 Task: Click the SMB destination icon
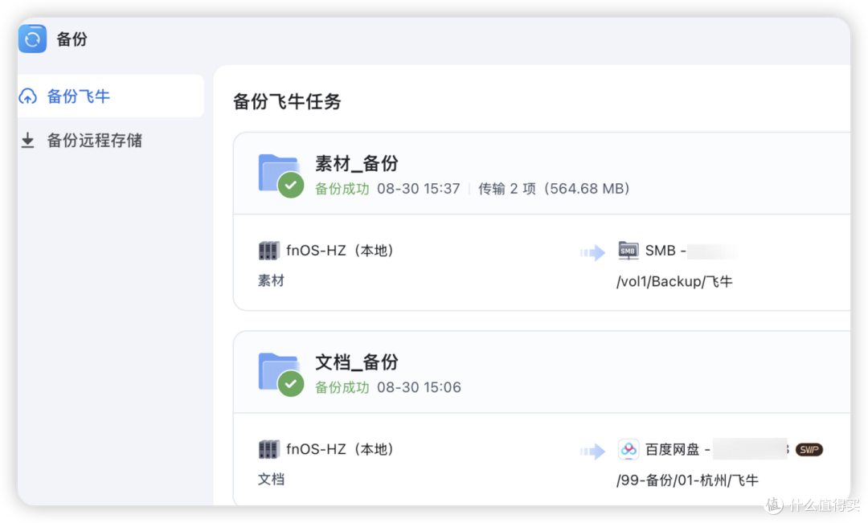coord(628,251)
